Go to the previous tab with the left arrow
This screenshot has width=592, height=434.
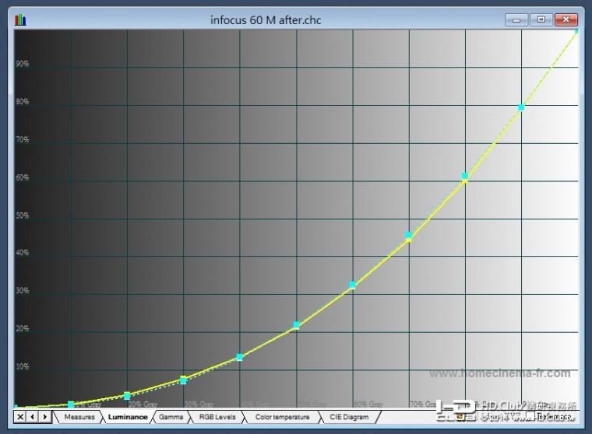[33, 417]
